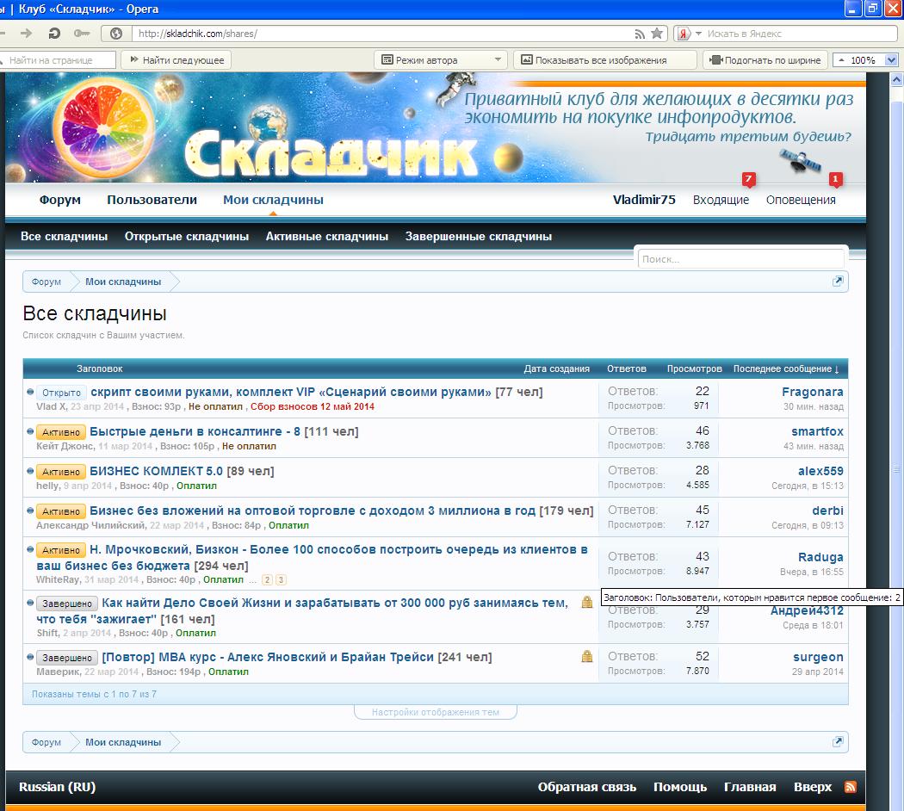Sort by Дата создания column header
Image resolution: width=904 pixels, height=811 pixels.
[556, 368]
